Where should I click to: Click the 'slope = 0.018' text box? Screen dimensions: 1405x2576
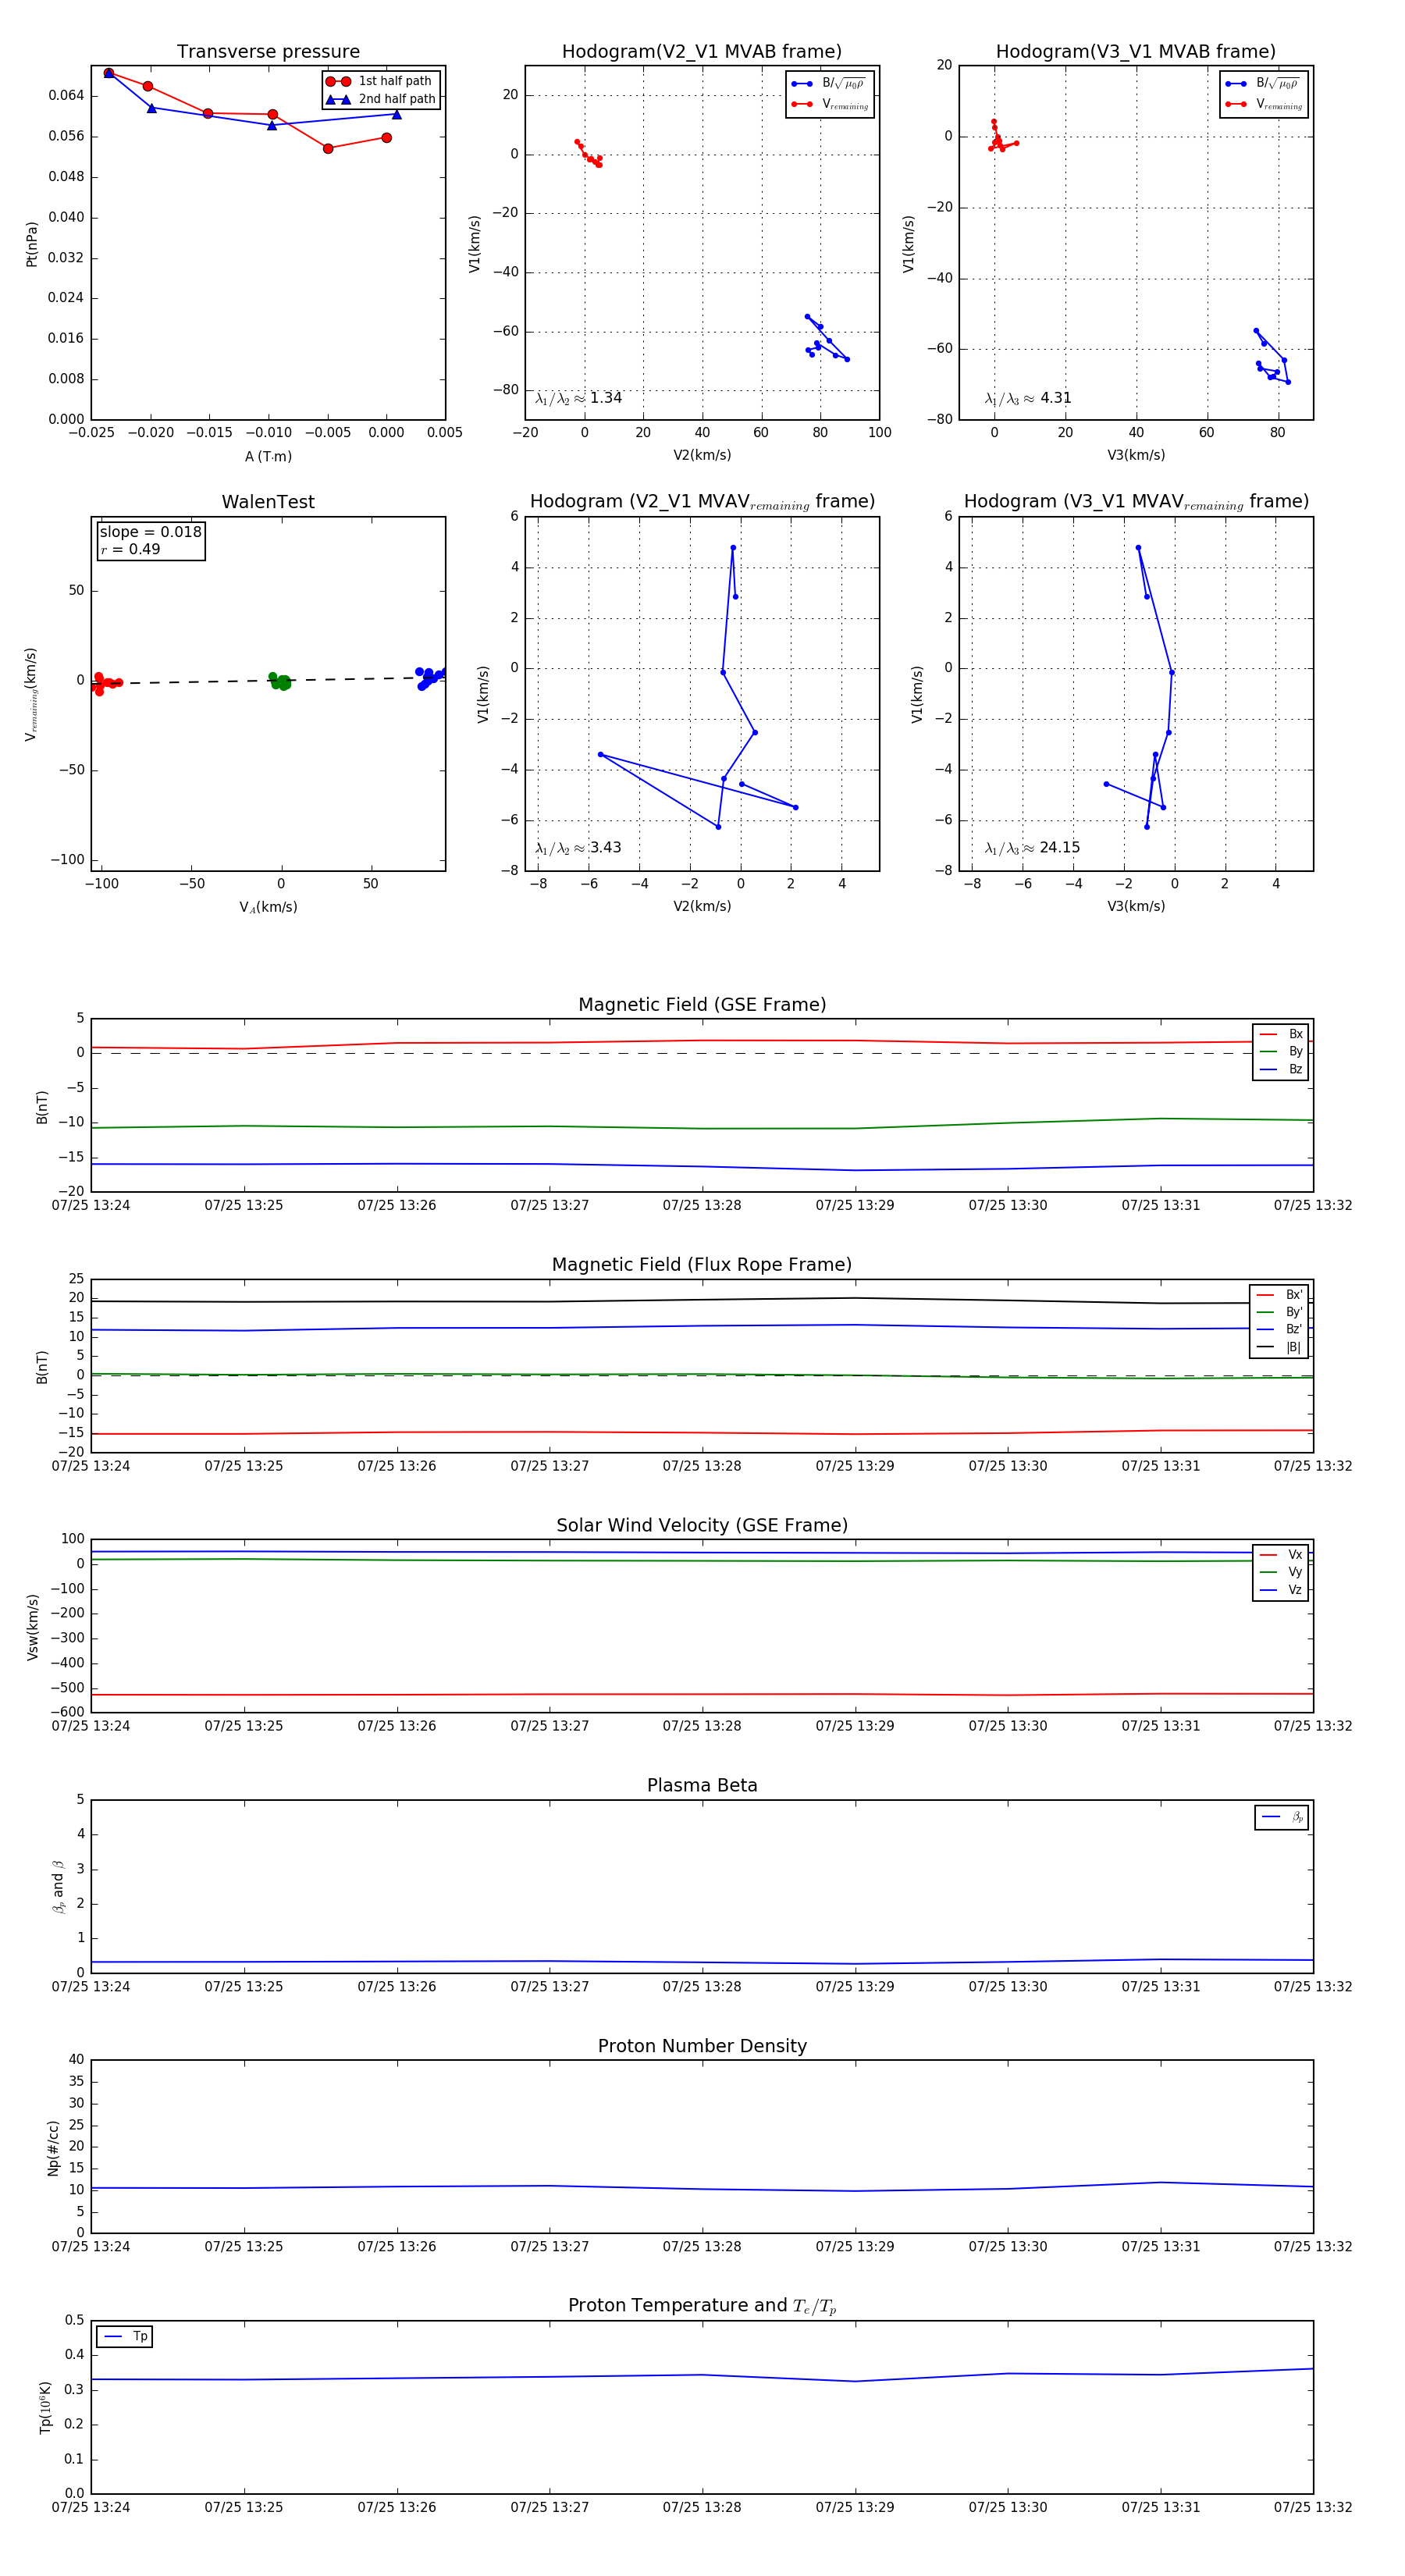(151, 532)
